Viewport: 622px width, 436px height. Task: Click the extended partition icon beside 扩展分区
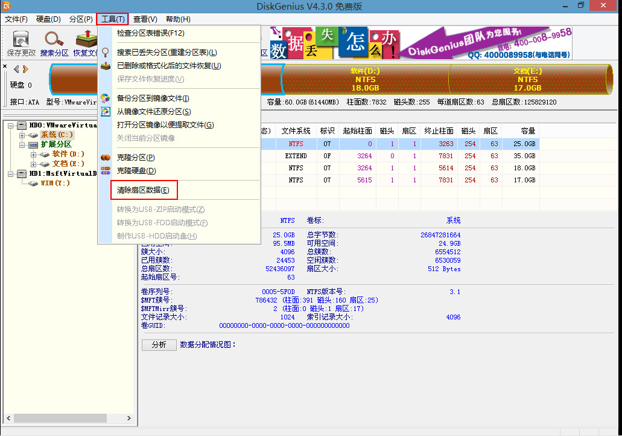pyautogui.click(x=33, y=144)
